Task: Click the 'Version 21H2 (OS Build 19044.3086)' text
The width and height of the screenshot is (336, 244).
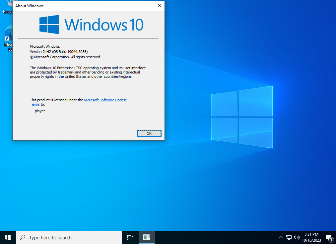Action: tap(59, 52)
